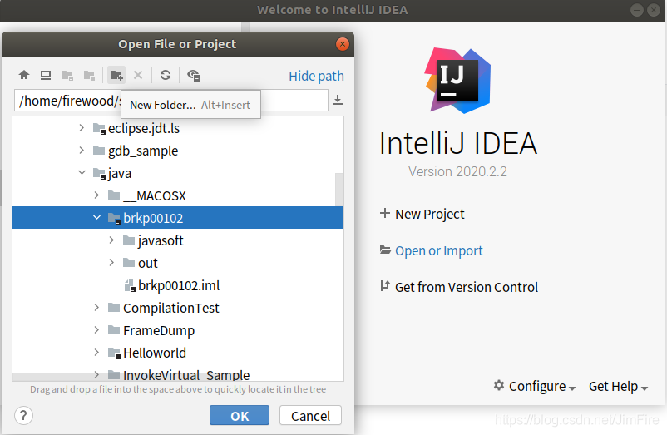This screenshot has width=667, height=435.
Task: Click the file tree vertical scrollbar
Action: click(339, 189)
